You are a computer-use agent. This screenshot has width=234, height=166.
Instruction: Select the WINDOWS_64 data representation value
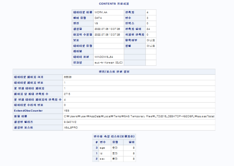104,57
